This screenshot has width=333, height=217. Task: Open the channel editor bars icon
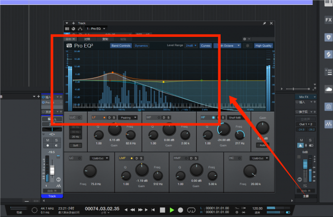coord(67,28)
